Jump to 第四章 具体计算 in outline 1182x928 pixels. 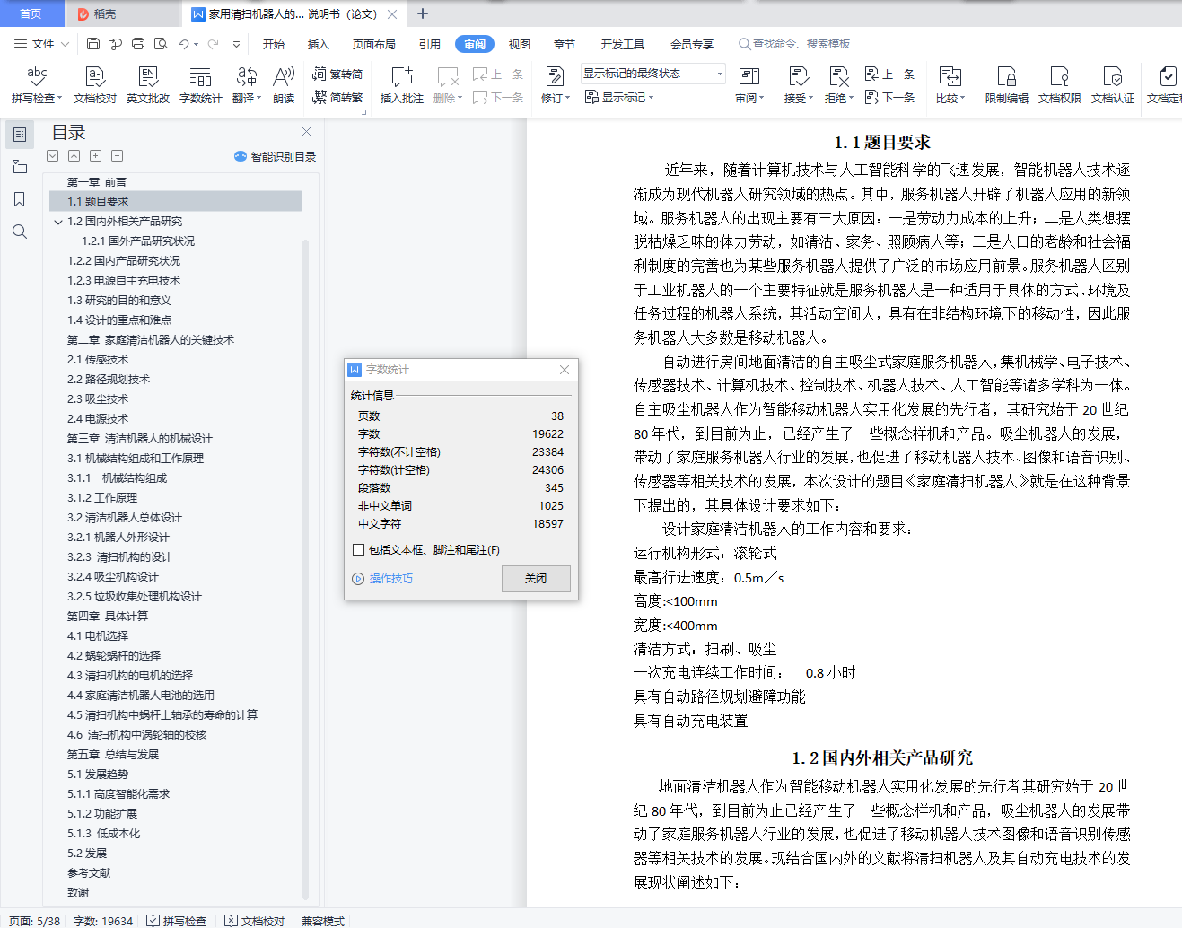[108, 617]
